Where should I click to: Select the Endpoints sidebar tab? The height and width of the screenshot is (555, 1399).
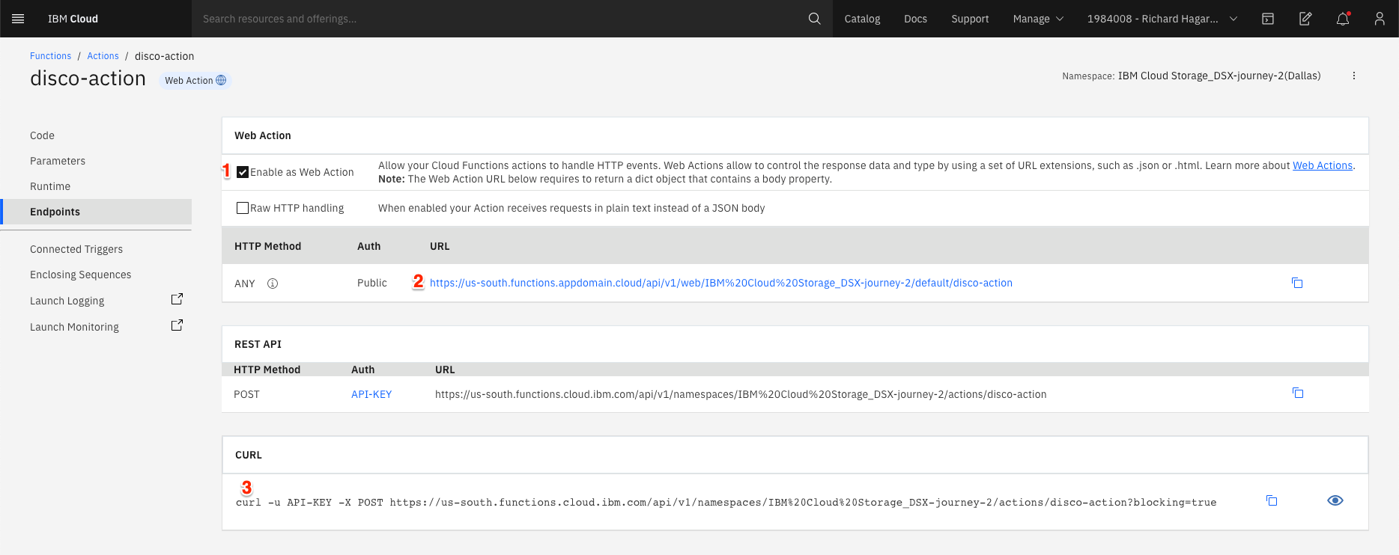pyautogui.click(x=96, y=212)
